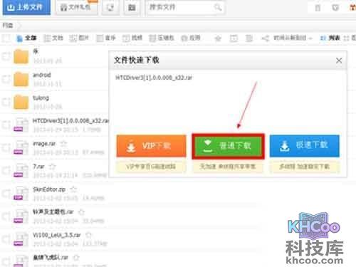Click the share icon in the filter bar
Screen dimensions: 356x267
pos(265,38)
